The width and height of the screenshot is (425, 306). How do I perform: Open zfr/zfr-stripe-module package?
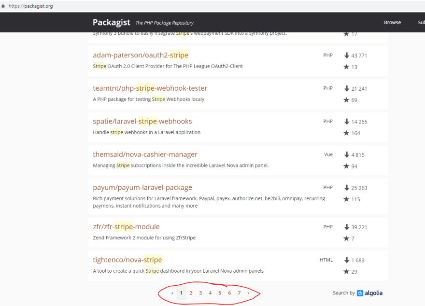(x=126, y=227)
